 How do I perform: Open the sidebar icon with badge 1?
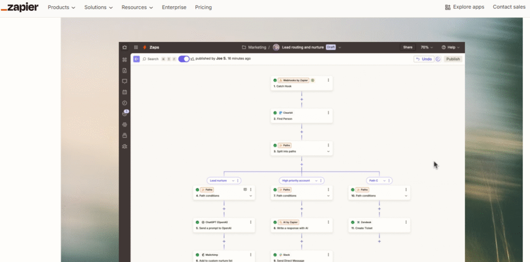click(x=125, y=114)
